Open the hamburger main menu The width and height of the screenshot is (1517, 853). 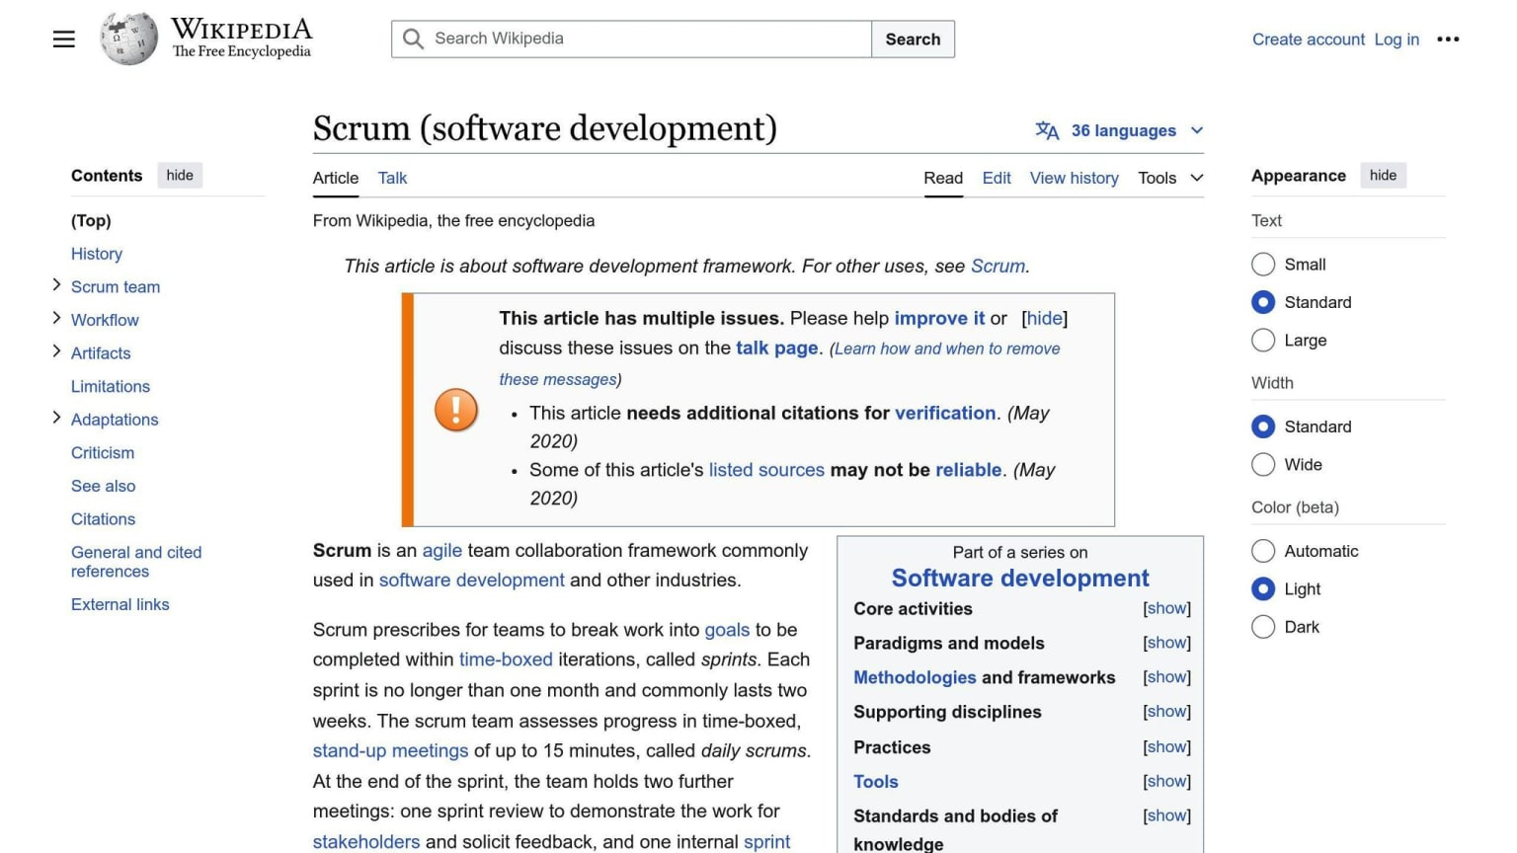click(x=64, y=39)
